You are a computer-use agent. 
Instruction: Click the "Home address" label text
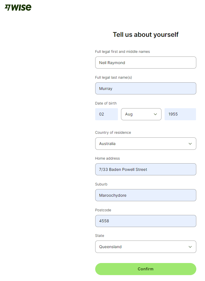click(x=107, y=158)
